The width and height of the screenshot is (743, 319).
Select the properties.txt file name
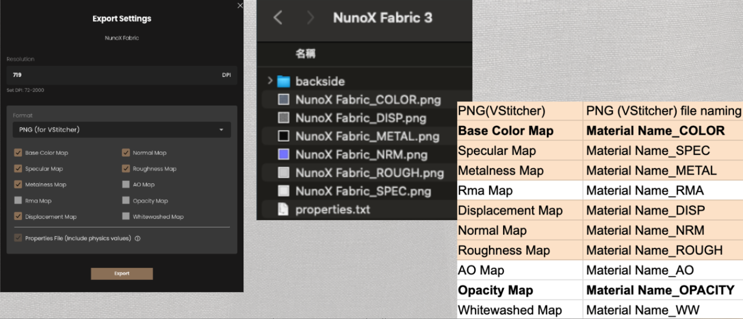(333, 210)
